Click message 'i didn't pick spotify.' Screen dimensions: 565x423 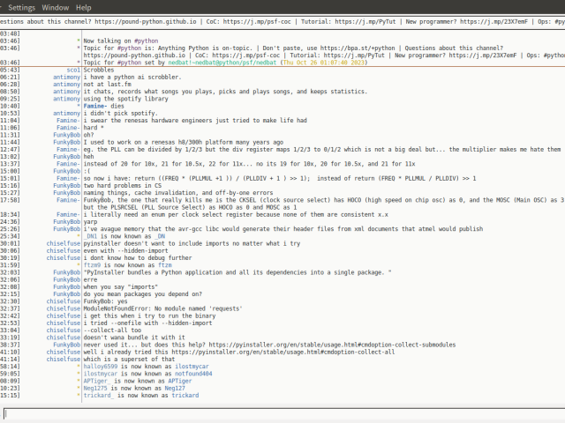121,114
